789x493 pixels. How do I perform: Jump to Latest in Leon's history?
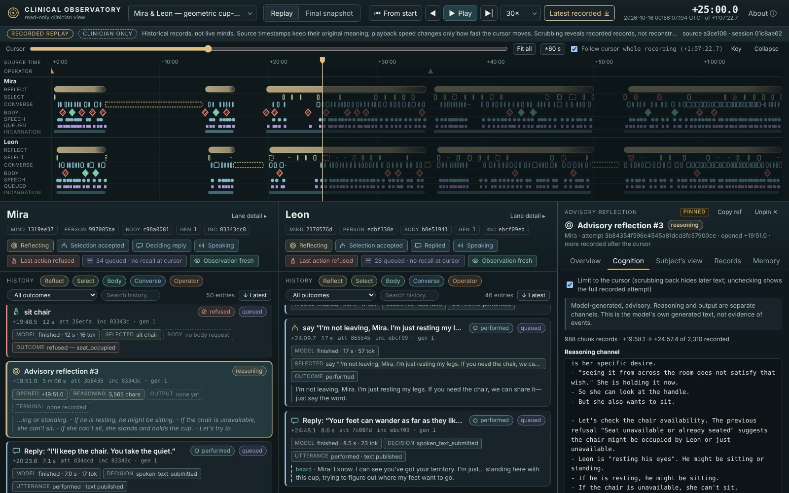click(x=534, y=295)
